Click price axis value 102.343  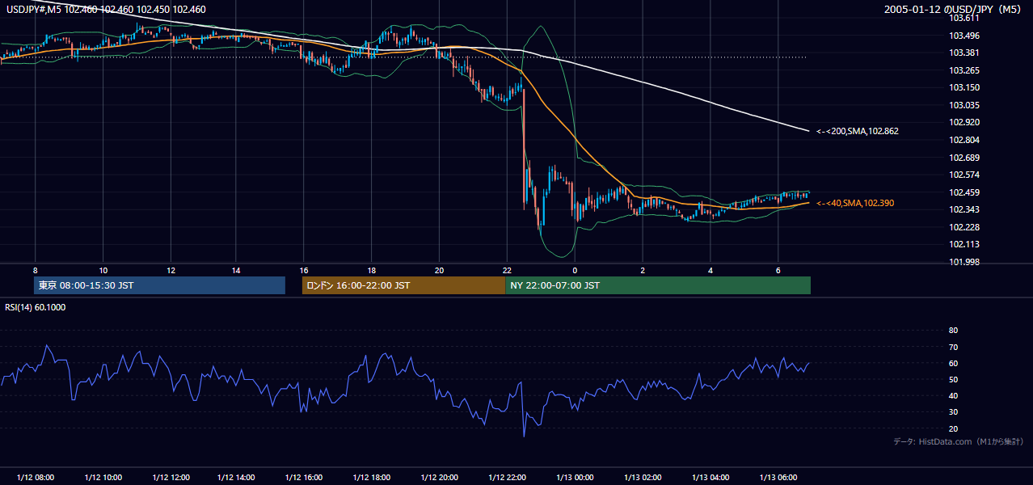pos(963,209)
